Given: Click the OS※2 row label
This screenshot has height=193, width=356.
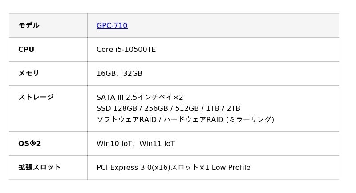Looking at the screenshot, I should click(x=29, y=144).
